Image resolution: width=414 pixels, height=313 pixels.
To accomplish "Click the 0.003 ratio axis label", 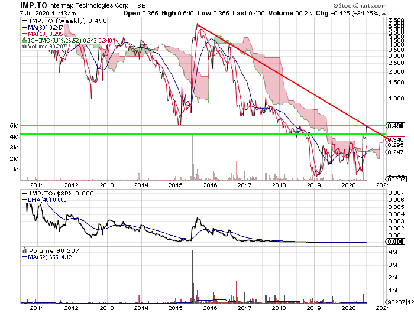I will [396, 221].
